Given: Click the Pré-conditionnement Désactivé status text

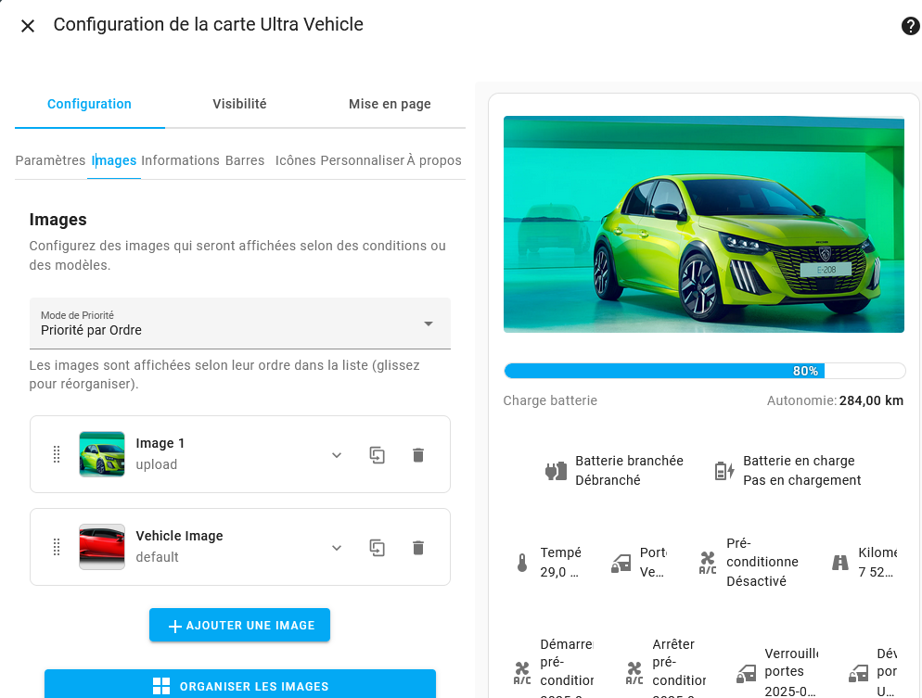Looking at the screenshot, I should click(x=756, y=581).
